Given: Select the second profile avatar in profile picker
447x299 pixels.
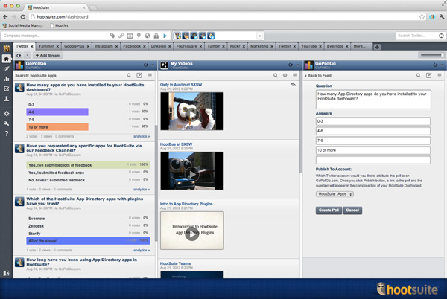Looking at the screenshot, I should pos(186,36).
